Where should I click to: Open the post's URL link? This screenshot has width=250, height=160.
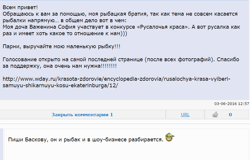tap(185, 115)
